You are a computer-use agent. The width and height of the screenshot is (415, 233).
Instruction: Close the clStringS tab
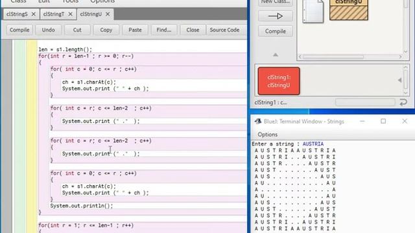34,14
